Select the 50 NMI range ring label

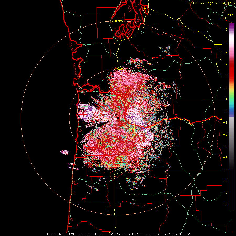pyautogui.click(x=118, y=69)
